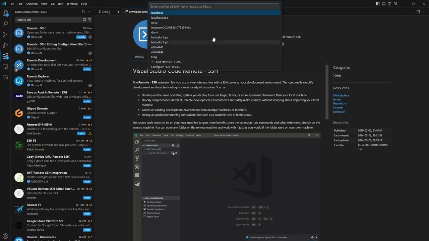Open the Chat icon in activity bar
429x241 pixels.
[x=5, y=78]
